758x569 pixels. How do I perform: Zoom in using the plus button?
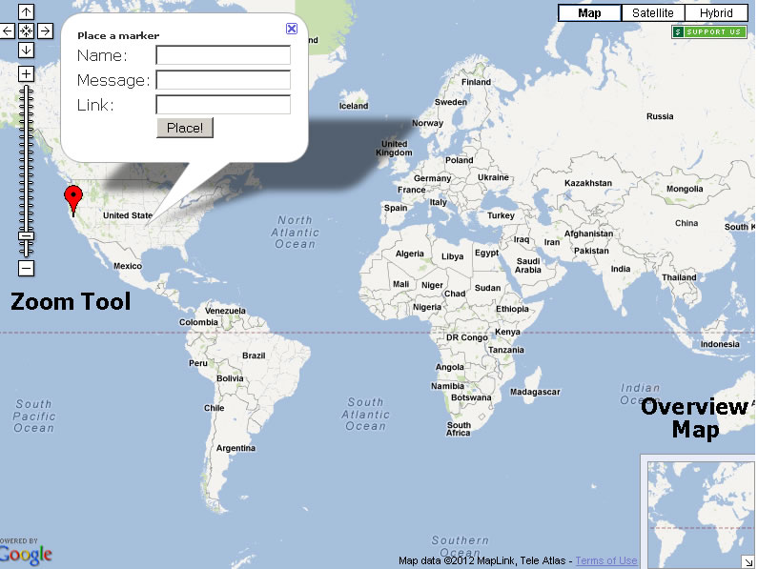[26, 73]
